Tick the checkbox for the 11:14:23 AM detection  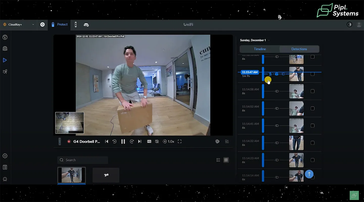tap(313, 160)
